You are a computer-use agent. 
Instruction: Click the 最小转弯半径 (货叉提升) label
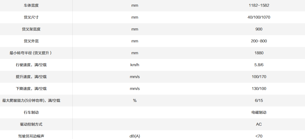[31, 53]
